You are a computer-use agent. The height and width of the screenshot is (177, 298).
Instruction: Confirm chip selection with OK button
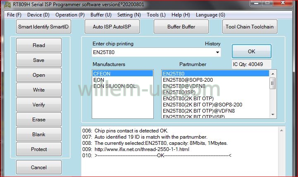(251, 51)
